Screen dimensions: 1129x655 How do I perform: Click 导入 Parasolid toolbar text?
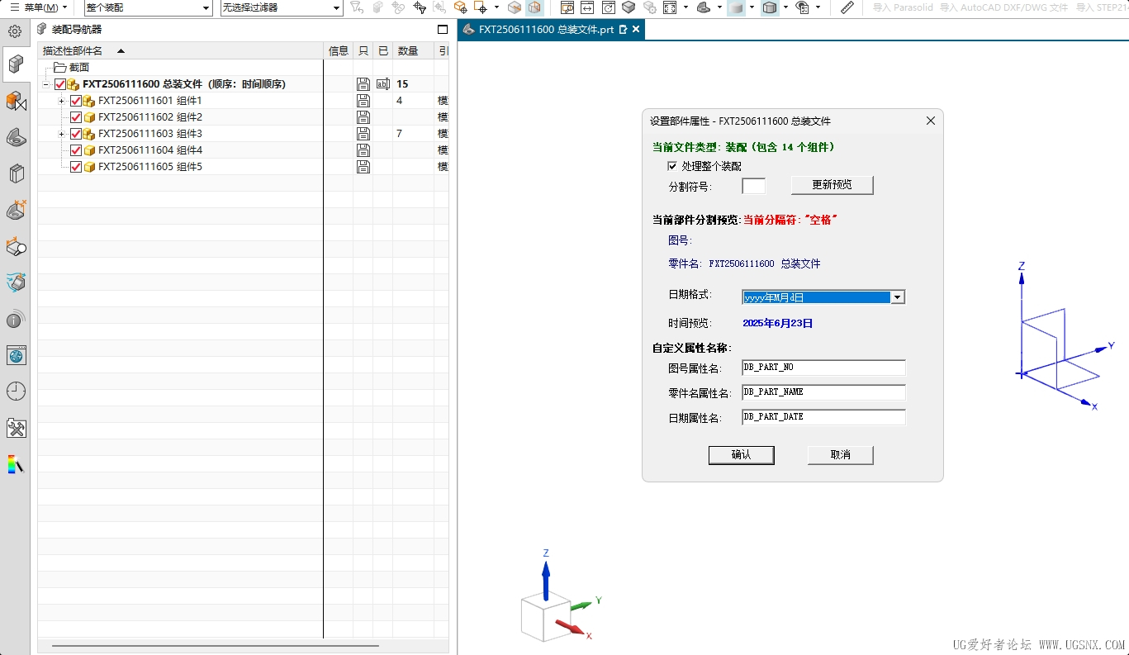[x=903, y=7]
